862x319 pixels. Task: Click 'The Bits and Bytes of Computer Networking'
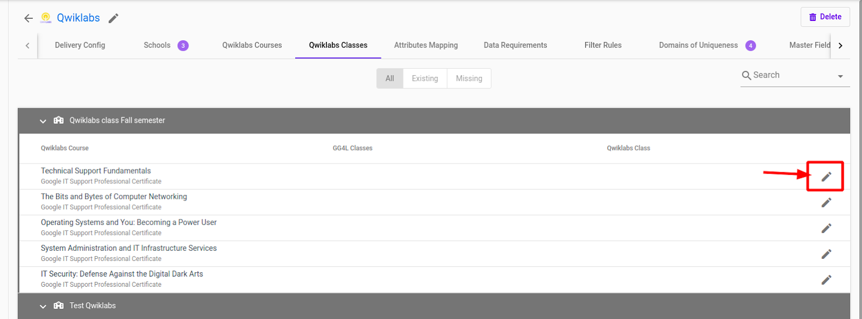click(x=114, y=197)
